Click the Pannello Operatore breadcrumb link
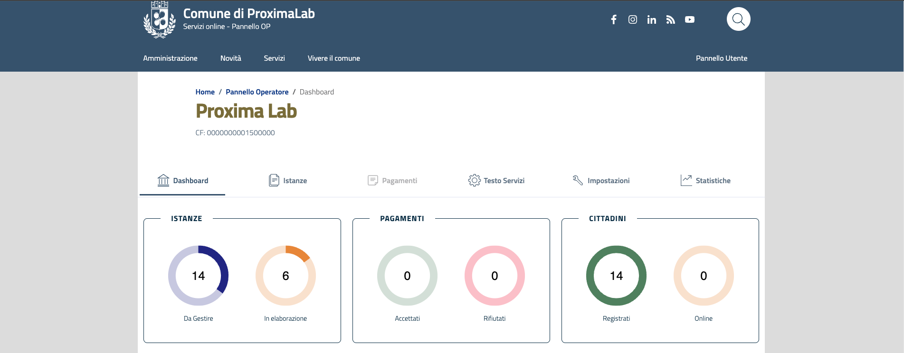Viewport: 904px width, 353px height. [x=257, y=92]
